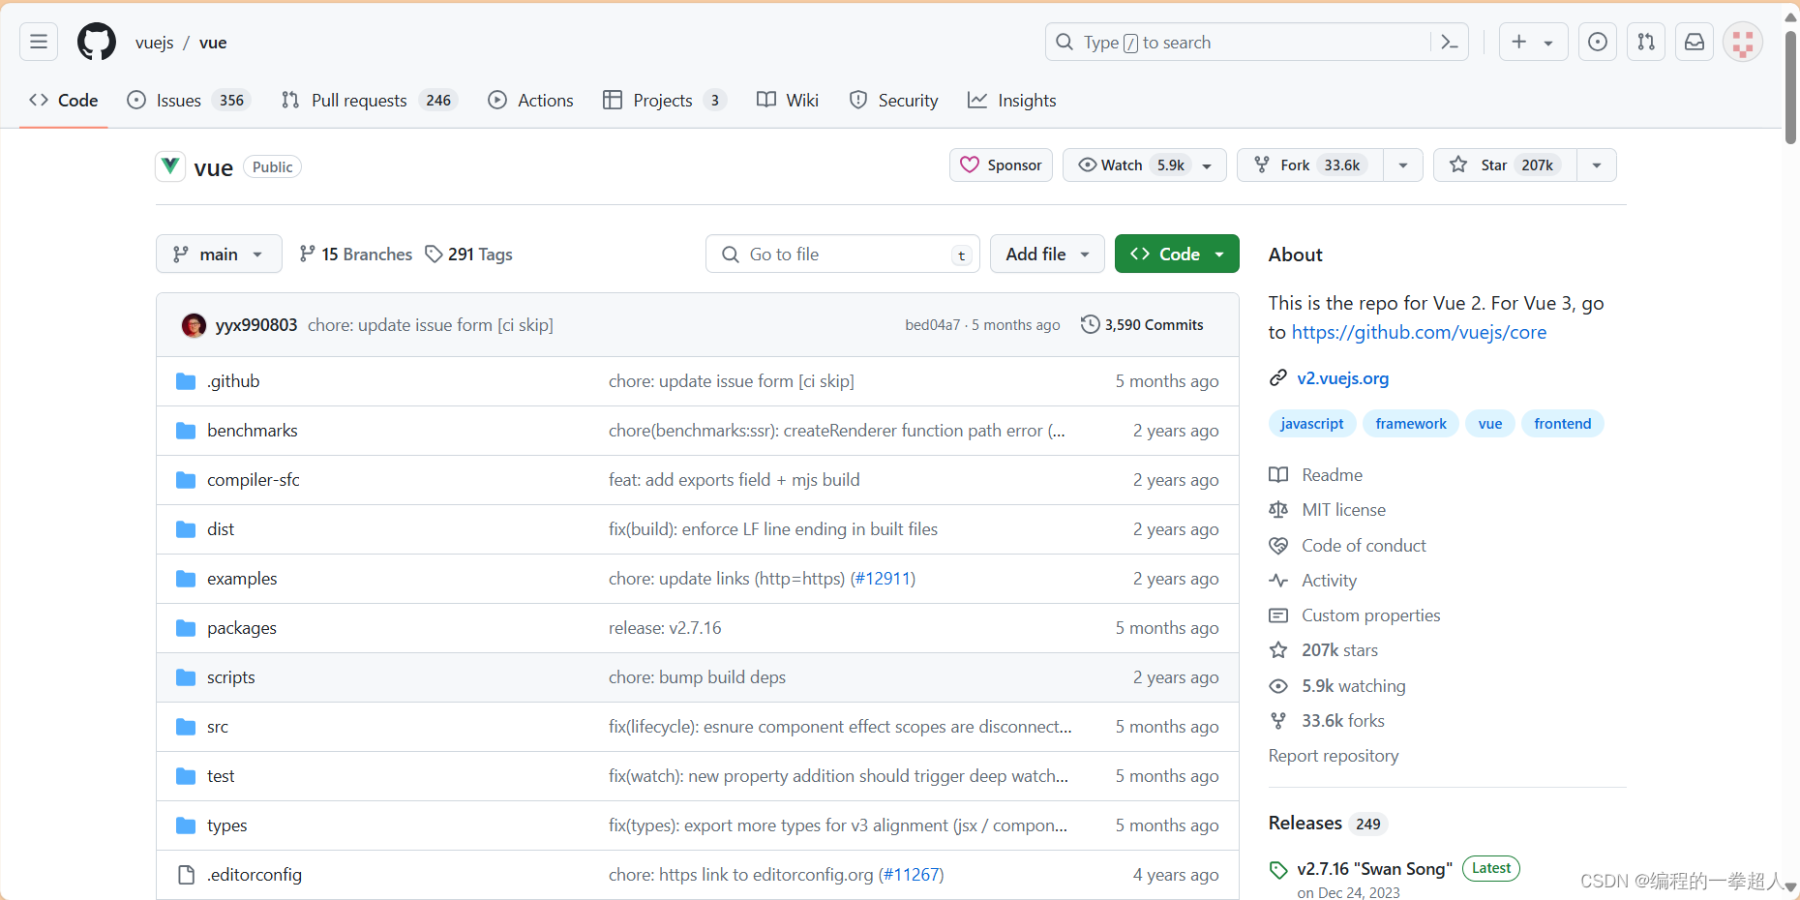
Task: Open 3,590 Commits history link
Action: [1142, 325]
